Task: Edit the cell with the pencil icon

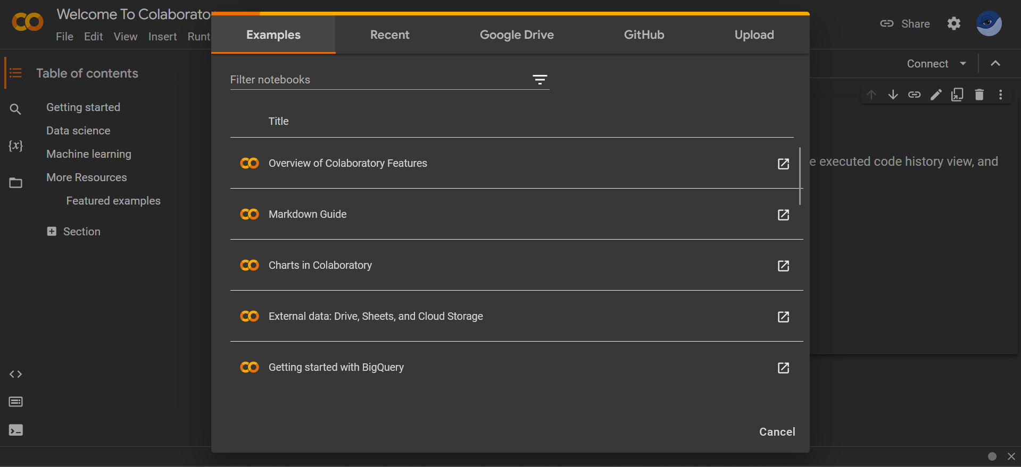Action: [x=936, y=95]
